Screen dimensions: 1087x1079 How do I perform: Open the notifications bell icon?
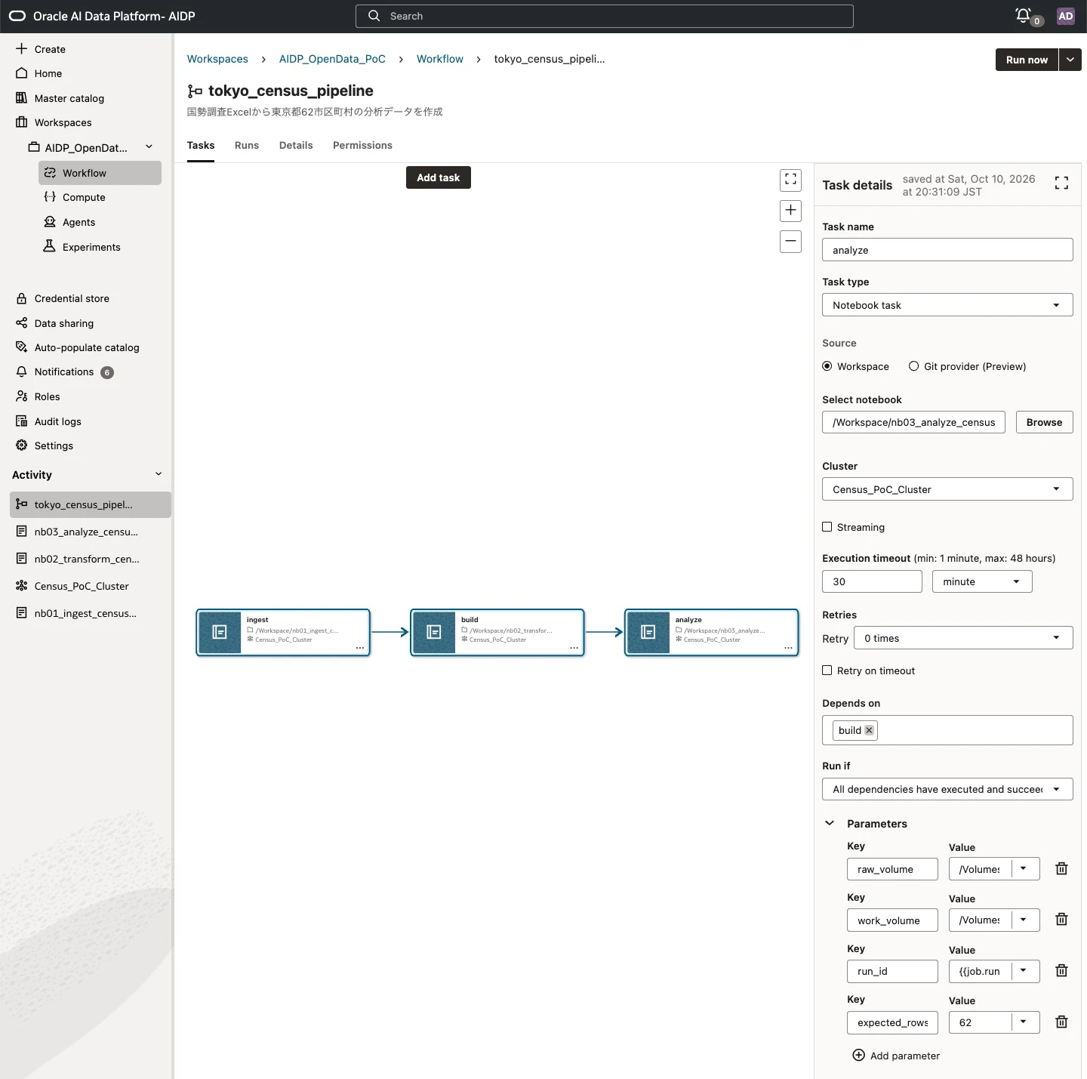coord(1024,16)
